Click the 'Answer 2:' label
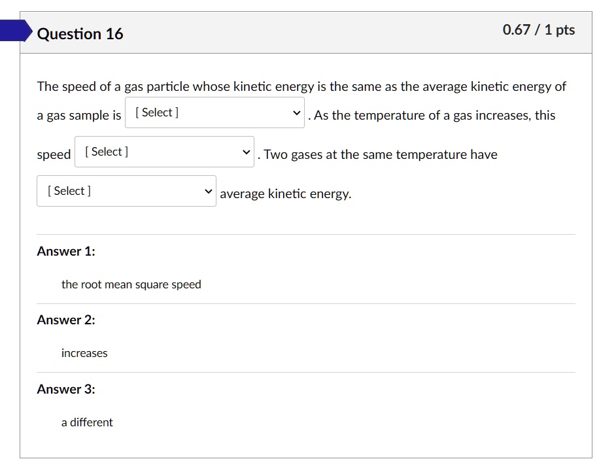Image resolution: width=616 pixels, height=476 pixels. pyautogui.click(x=66, y=320)
